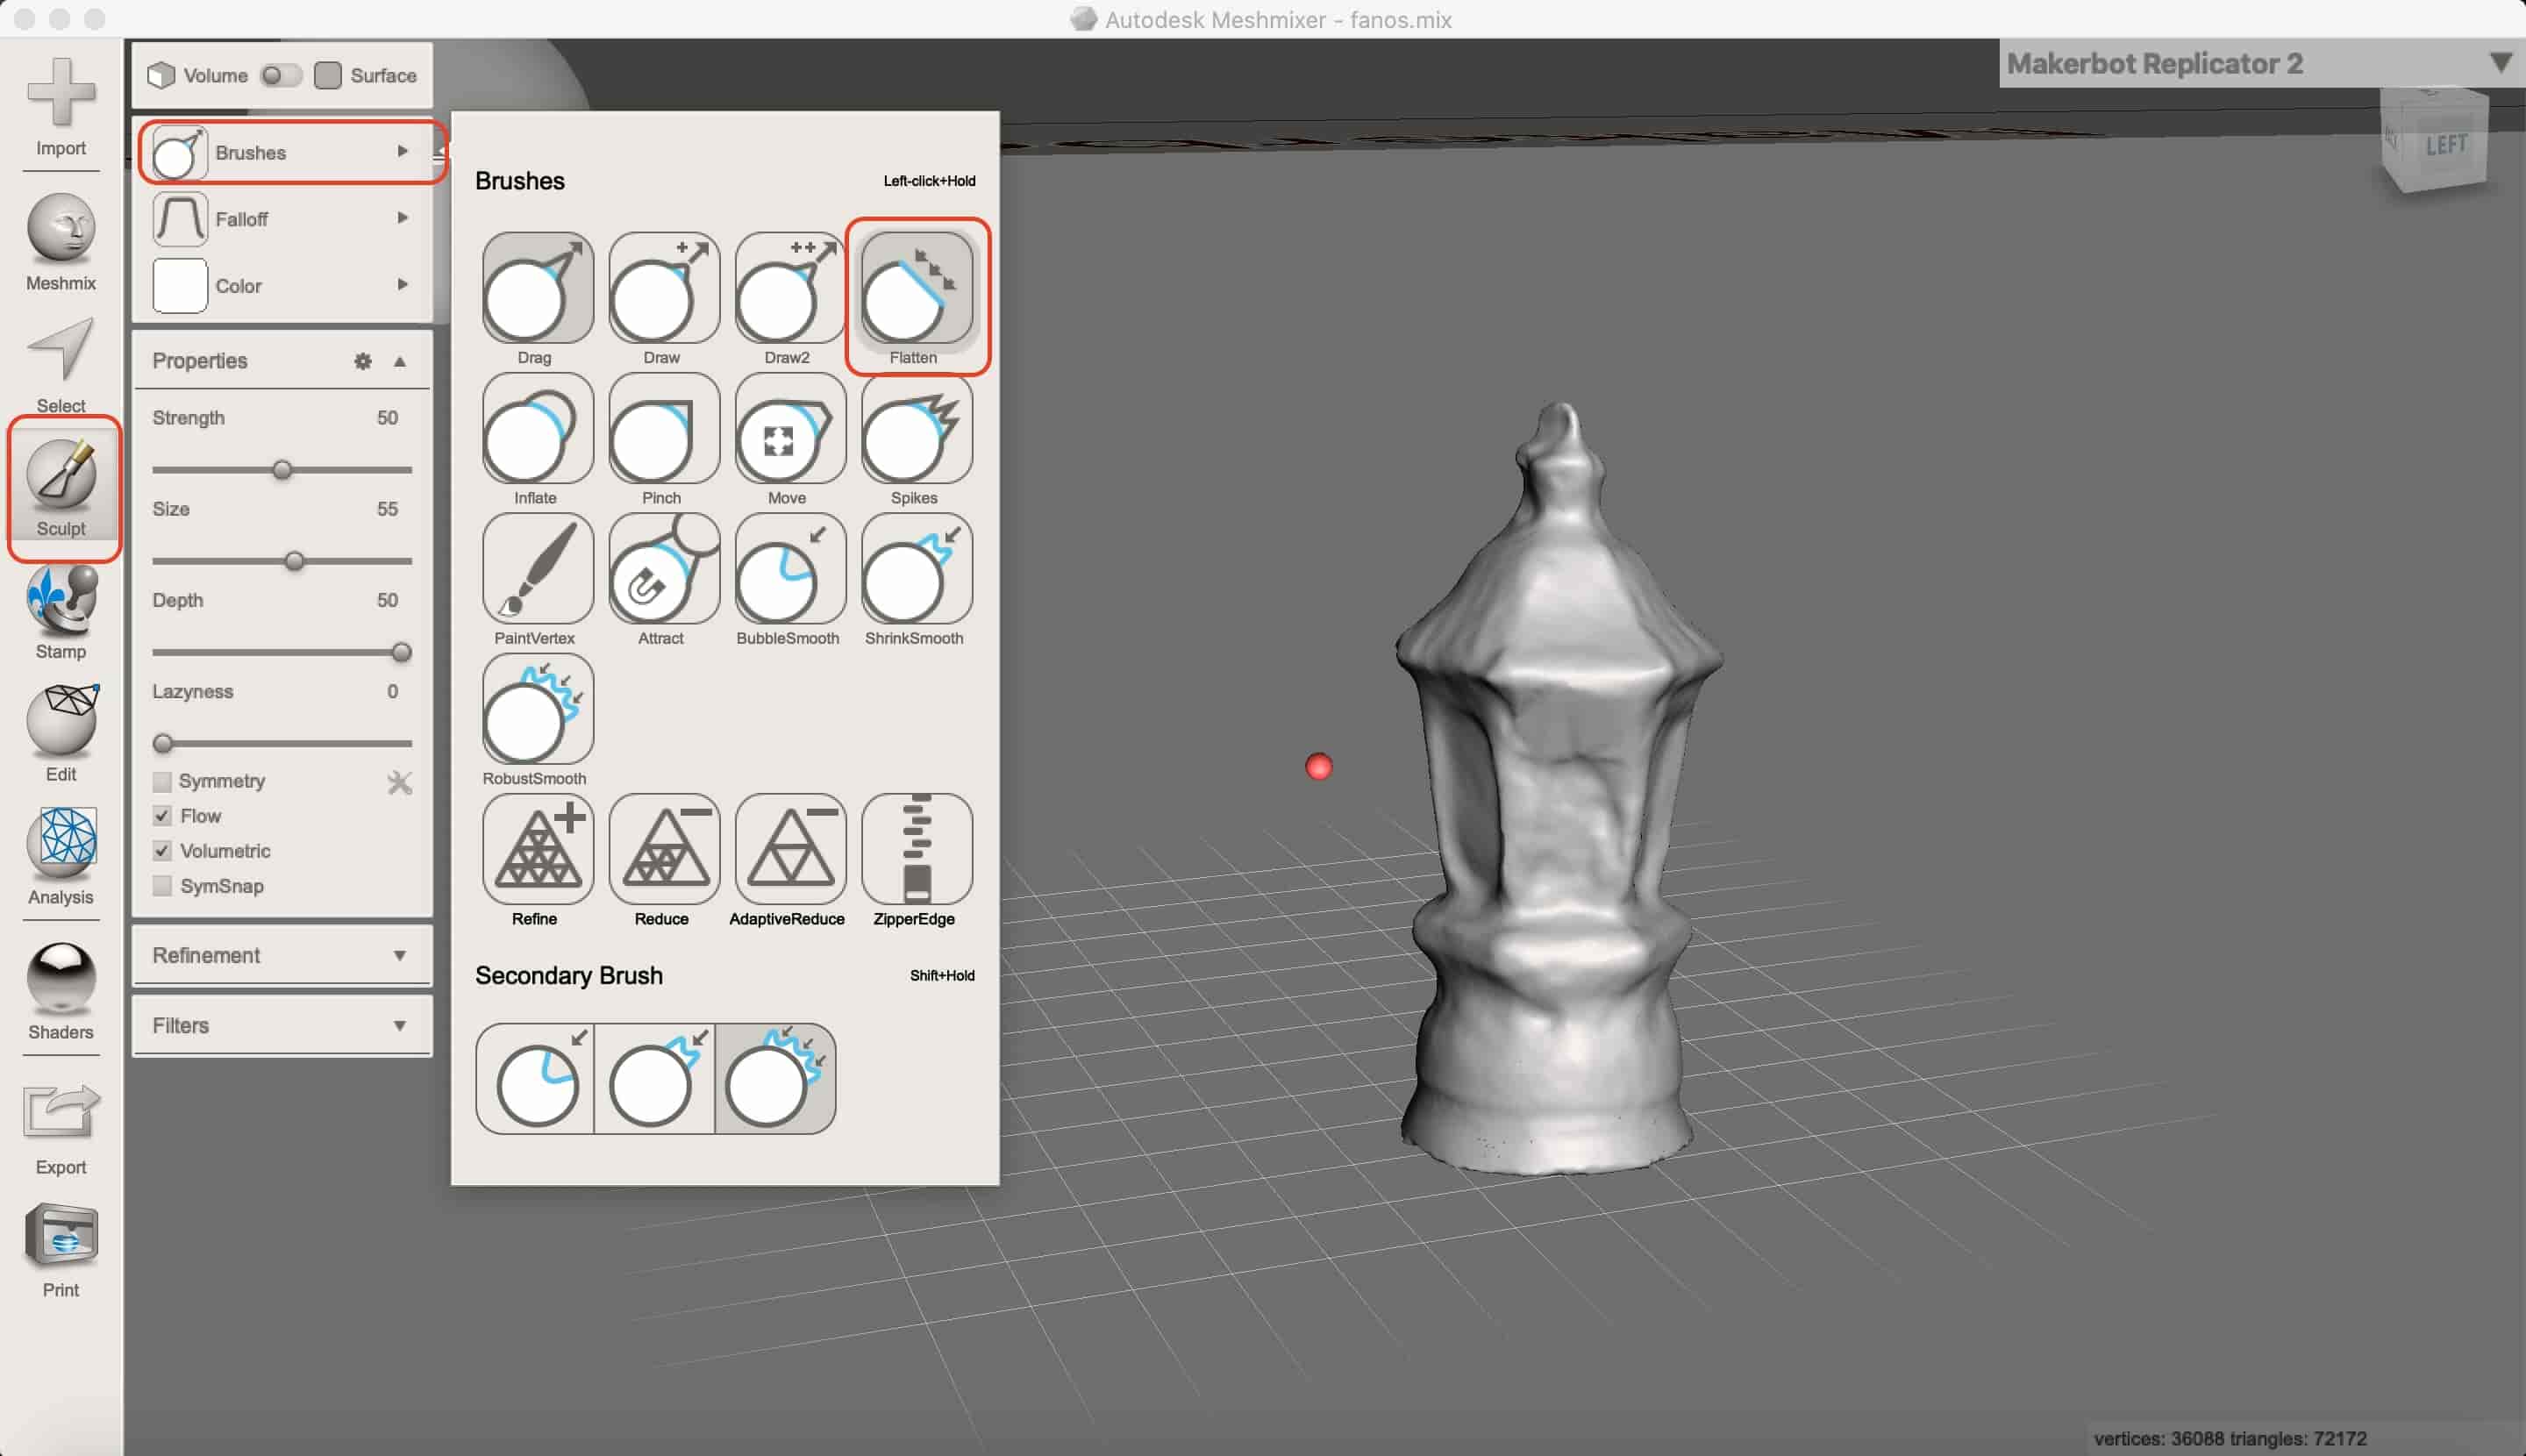2526x1456 pixels.
Task: Set secondary brush to RobustSmooth
Action: 775,1078
